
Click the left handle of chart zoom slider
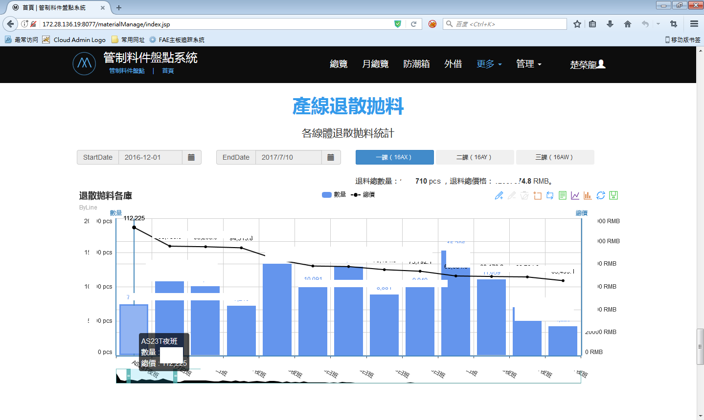[129, 376]
